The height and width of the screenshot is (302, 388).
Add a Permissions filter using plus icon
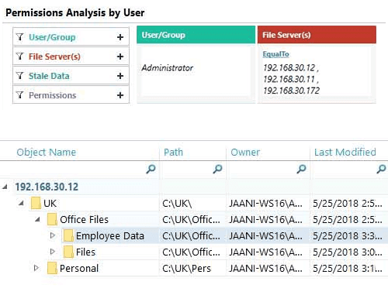[x=120, y=95]
